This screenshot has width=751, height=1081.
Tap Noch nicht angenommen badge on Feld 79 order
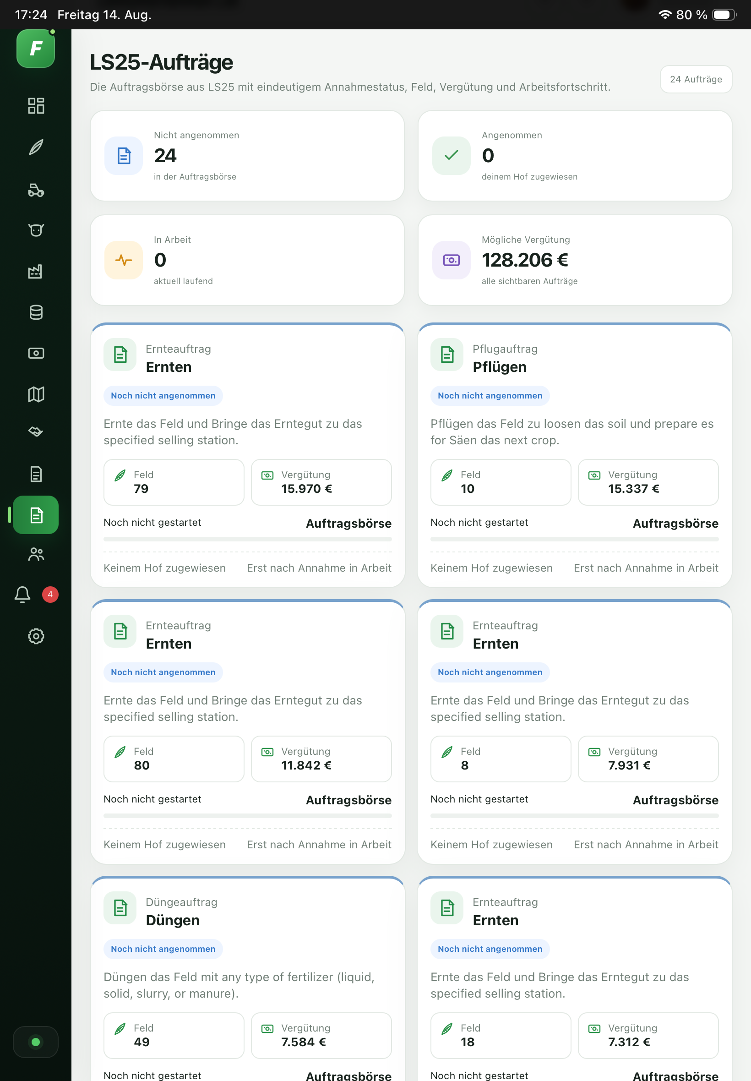163,396
